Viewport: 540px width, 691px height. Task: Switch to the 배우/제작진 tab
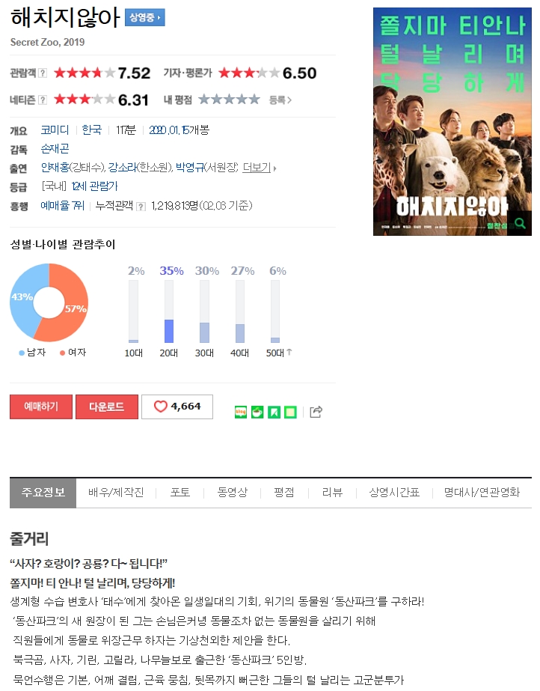point(116,493)
